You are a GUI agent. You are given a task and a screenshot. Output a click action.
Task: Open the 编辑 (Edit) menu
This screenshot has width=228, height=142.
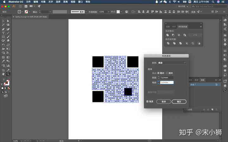[36, 2]
